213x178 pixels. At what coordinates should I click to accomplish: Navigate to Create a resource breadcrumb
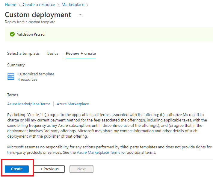click(39, 5)
